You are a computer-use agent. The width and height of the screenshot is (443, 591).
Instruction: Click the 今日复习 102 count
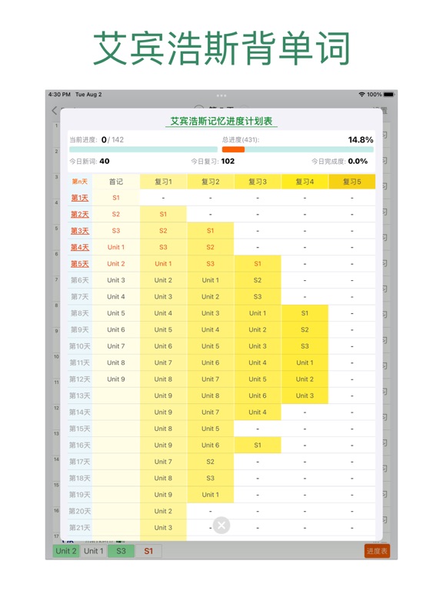(228, 162)
